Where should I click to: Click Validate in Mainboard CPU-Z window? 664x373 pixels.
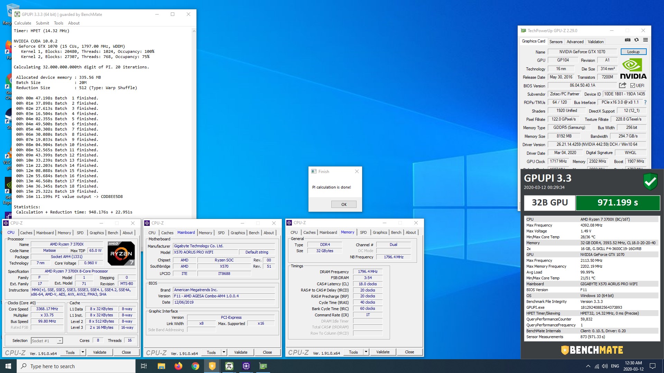point(241,352)
